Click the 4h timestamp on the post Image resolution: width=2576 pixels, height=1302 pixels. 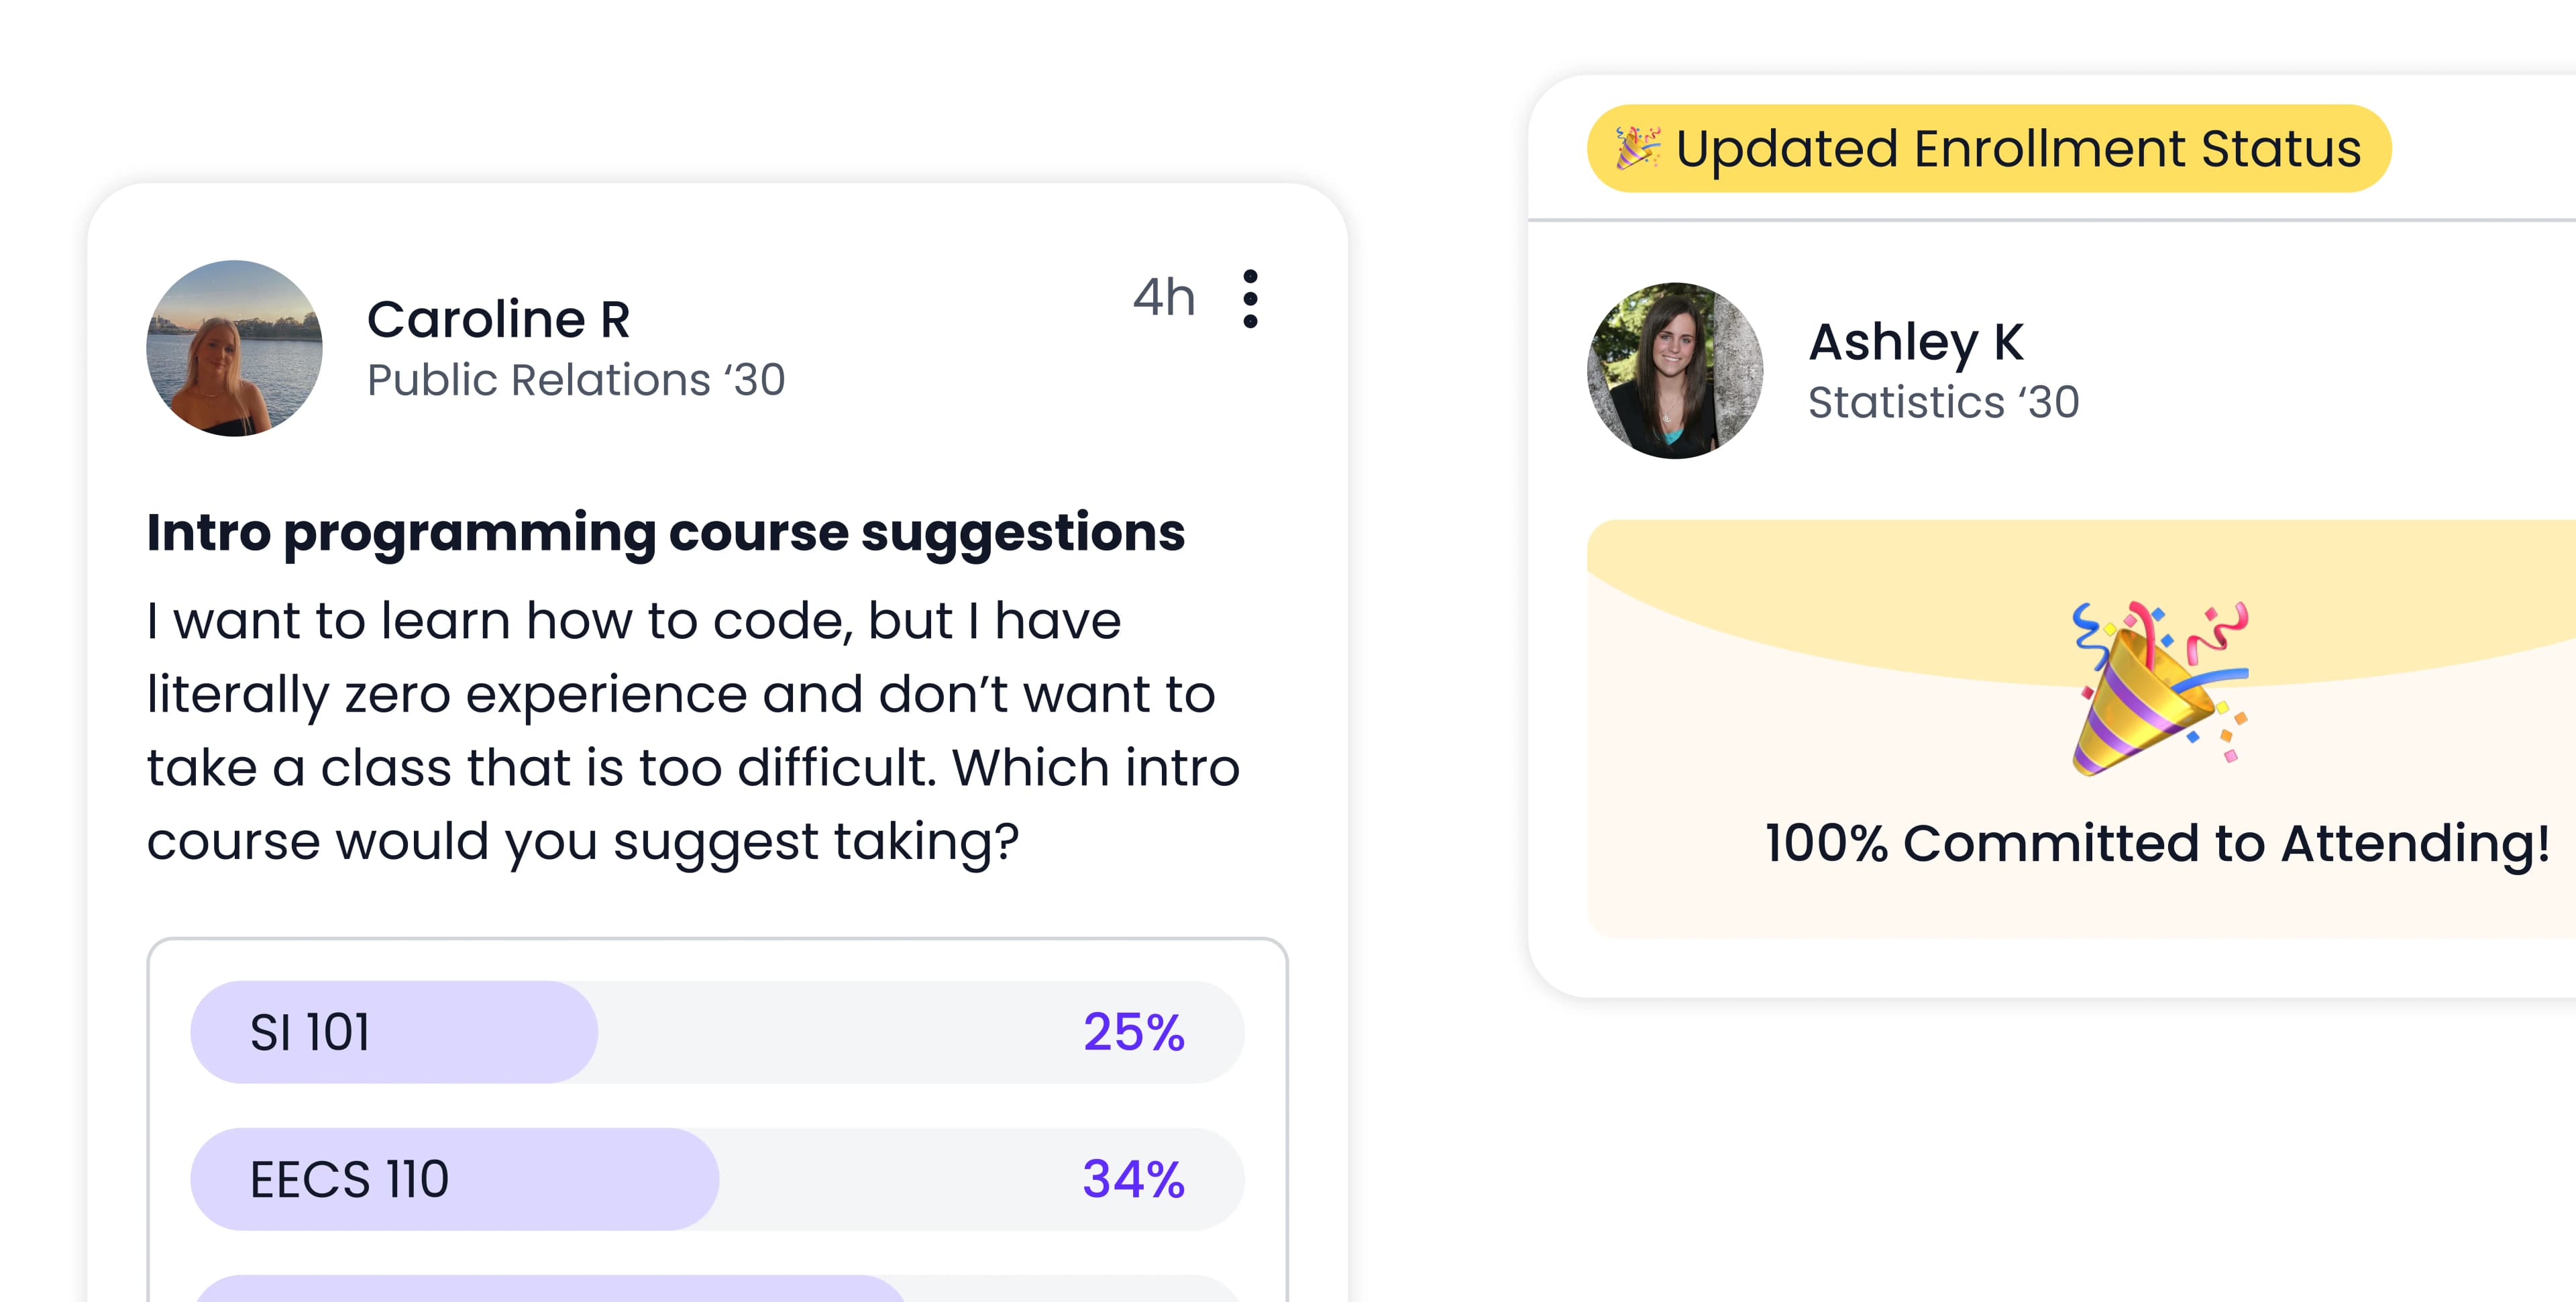(x=1164, y=298)
